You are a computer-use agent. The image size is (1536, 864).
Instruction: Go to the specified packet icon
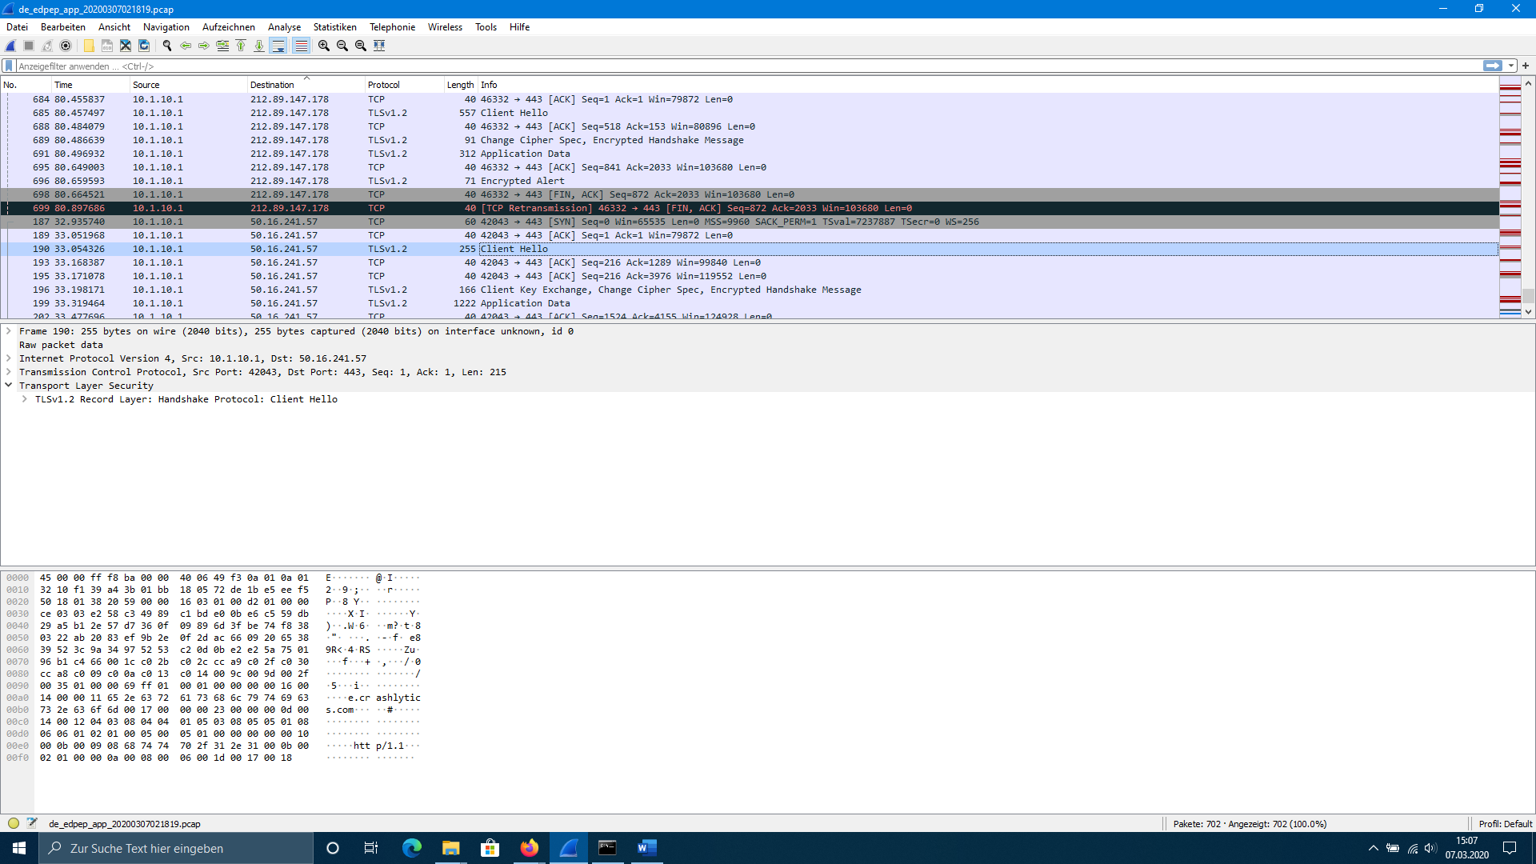tap(222, 46)
